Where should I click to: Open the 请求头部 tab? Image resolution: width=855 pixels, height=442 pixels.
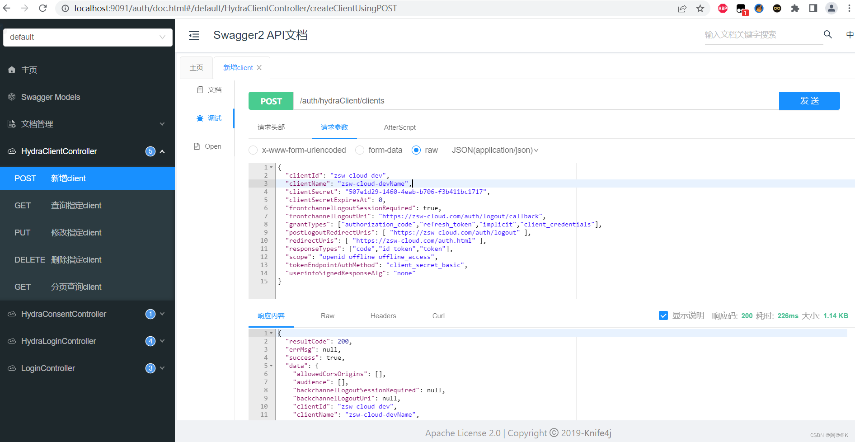point(271,127)
